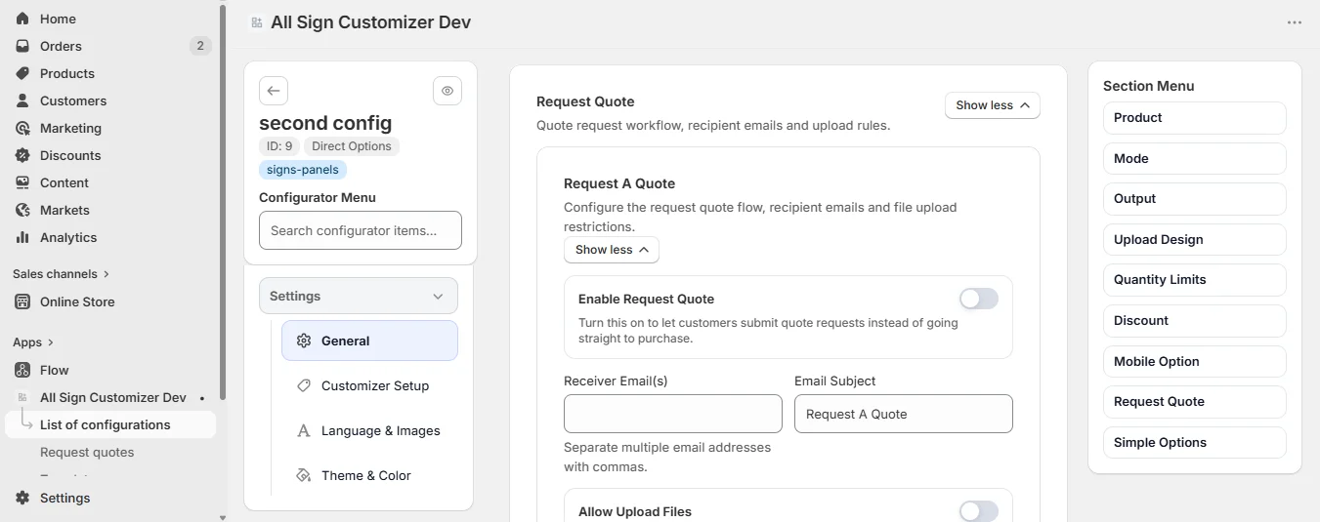Click the Content image icon

pyautogui.click(x=22, y=182)
